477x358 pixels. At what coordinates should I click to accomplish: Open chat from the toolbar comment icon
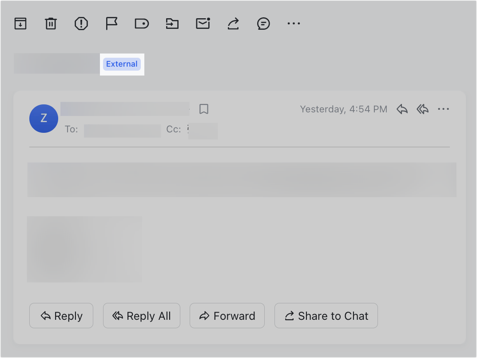263,24
